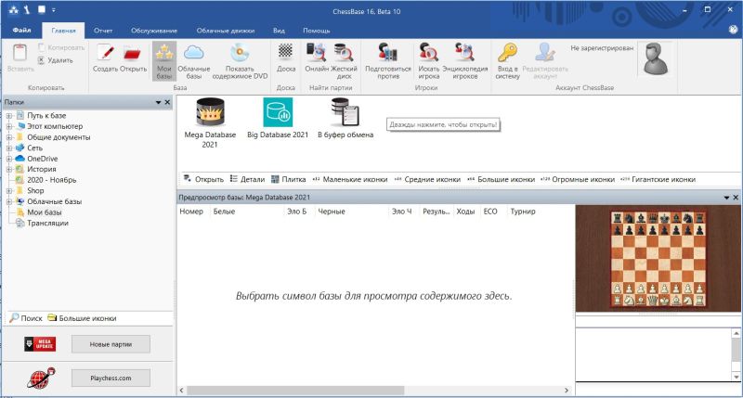Screen dimensions: 743x398
Task: Expand the OneDrive folder node
Action: [x=8, y=159]
